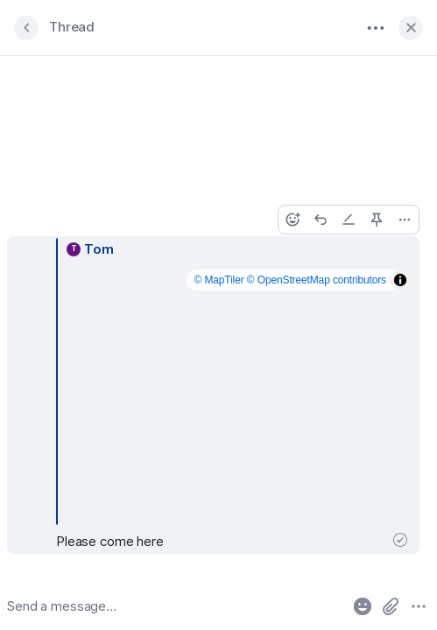Reply to the message using the arrow icon

[321, 220]
